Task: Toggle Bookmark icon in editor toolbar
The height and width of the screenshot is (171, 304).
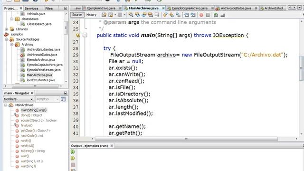Action: click(x=178, y=15)
